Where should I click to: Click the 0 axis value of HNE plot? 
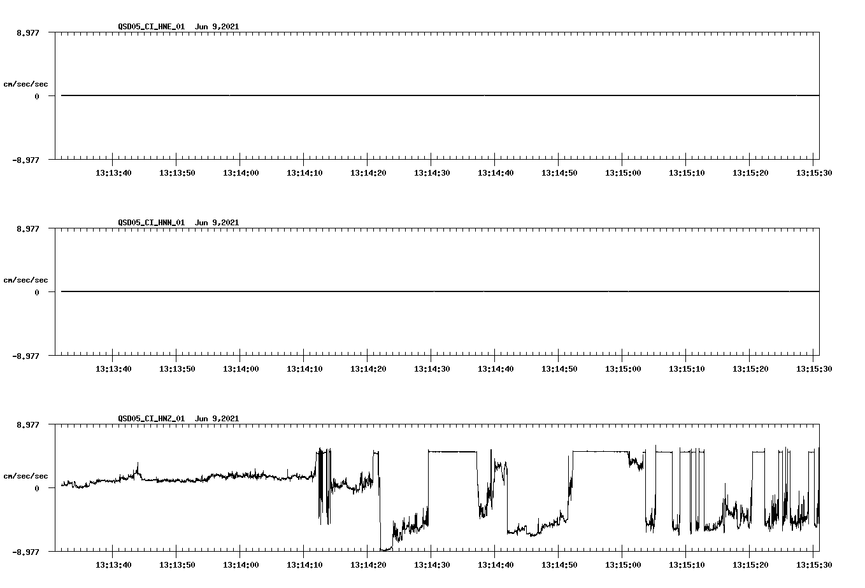coord(37,97)
